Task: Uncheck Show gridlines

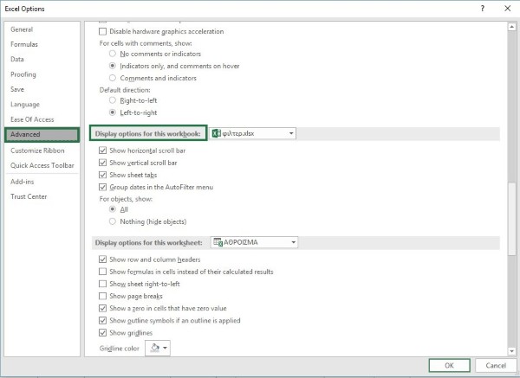Action: click(103, 333)
